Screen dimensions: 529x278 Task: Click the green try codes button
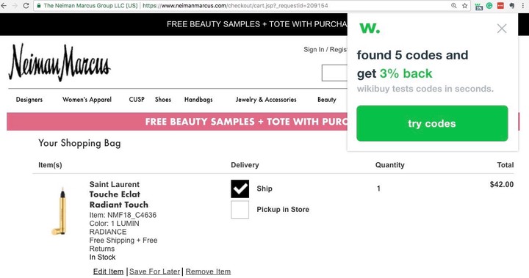pyautogui.click(x=432, y=123)
